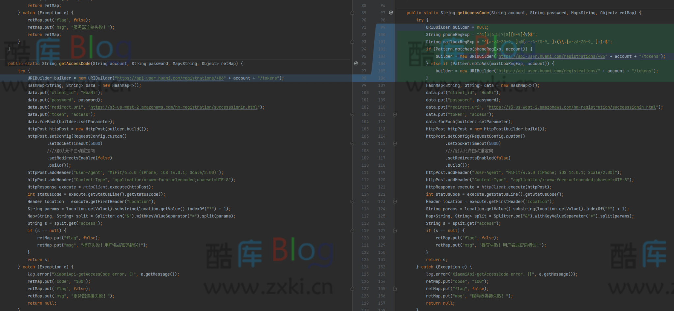Open the amazonaws successsignin.html link in left pane
This screenshot has width=674, height=311.
pyautogui.click(x=174, y=107)
